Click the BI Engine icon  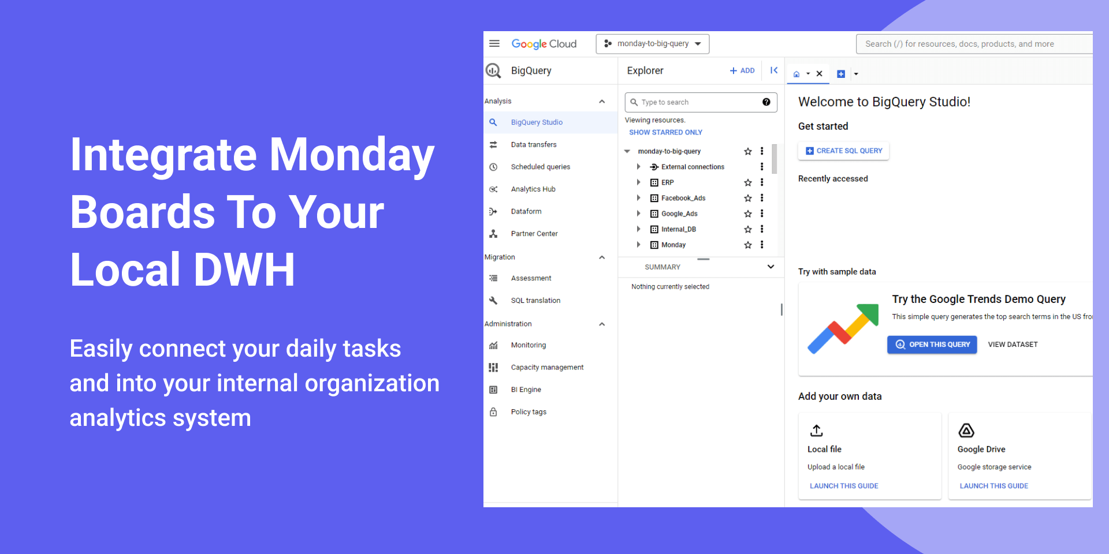(493, 390)
